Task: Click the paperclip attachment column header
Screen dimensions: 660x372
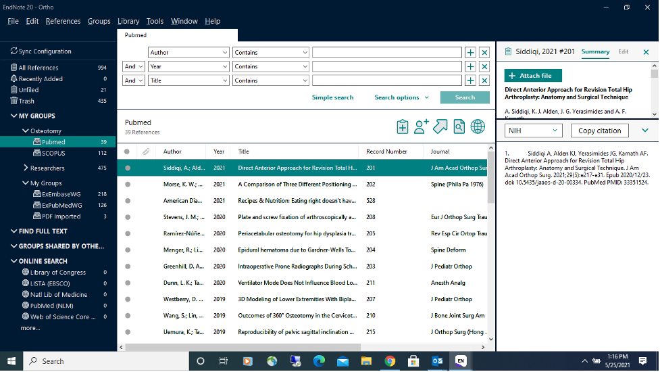Action: tap(146, 152)
